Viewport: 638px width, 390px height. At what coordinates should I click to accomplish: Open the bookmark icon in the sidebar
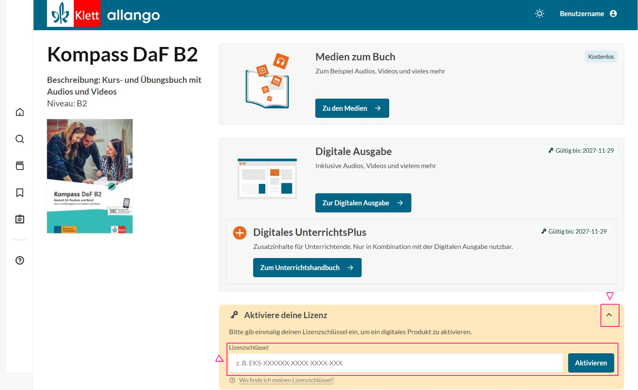click(20, 193)
